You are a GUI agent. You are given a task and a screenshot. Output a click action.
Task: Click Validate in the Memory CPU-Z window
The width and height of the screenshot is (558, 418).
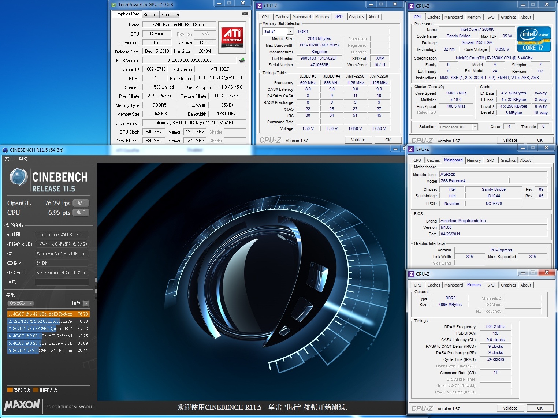pos(510,408)
